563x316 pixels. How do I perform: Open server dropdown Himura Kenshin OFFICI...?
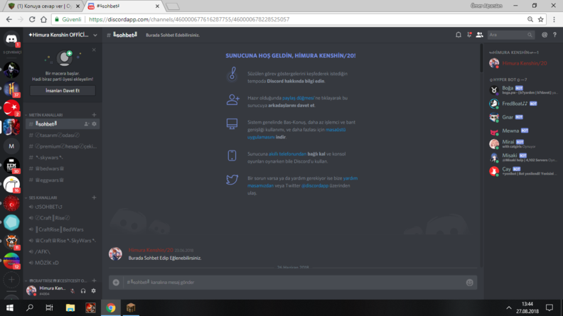(x=63, y=35)
